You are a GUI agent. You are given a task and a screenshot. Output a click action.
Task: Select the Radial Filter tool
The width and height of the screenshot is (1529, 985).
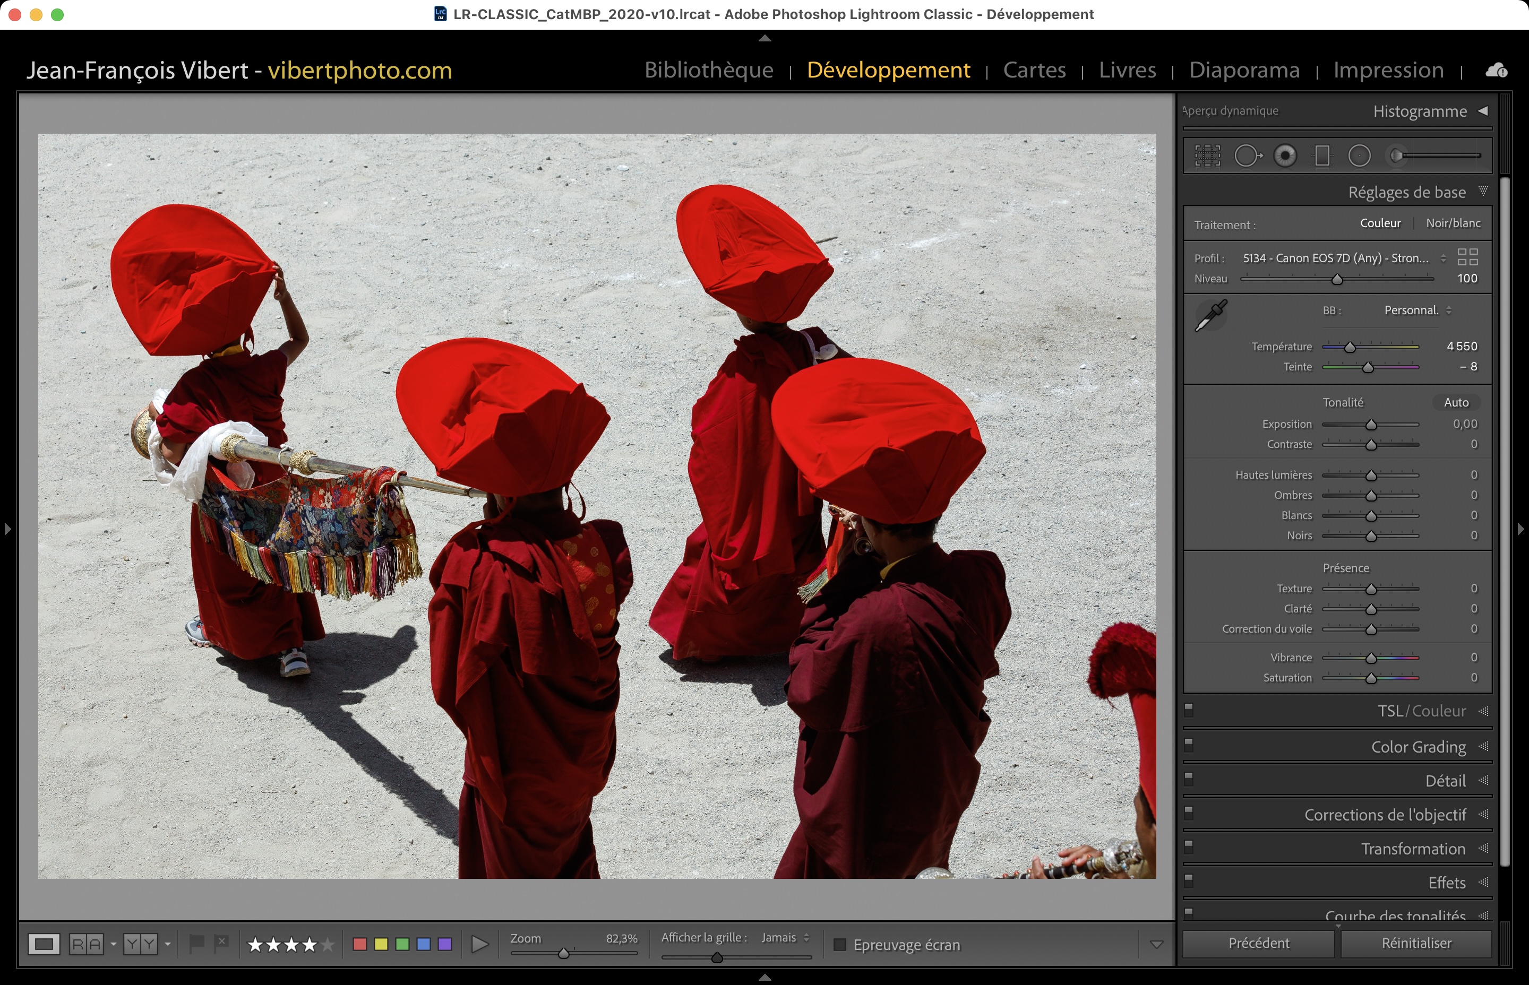tap(1360, 155)
